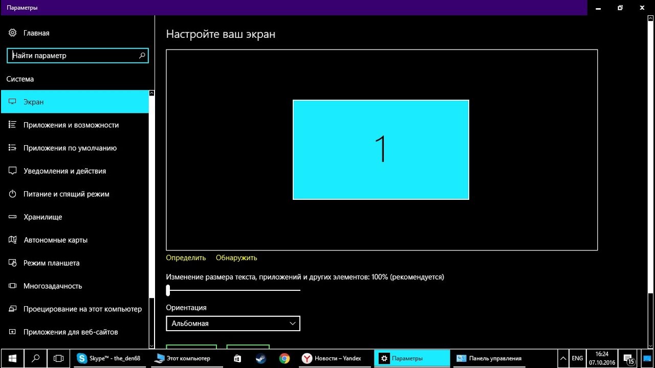
Task: Switch to Skype taskbar window
Action: [x=111, y=358]
